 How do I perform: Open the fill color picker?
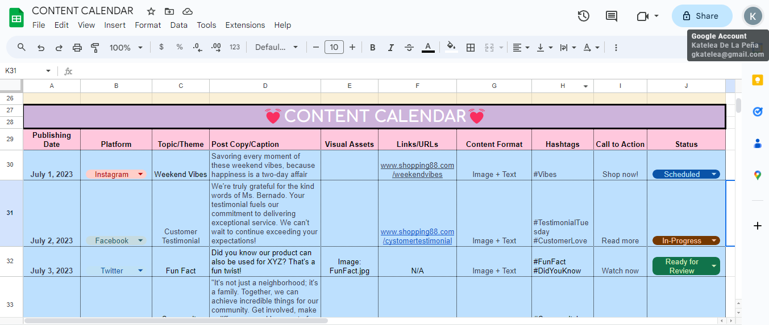(x=451, y=47)
